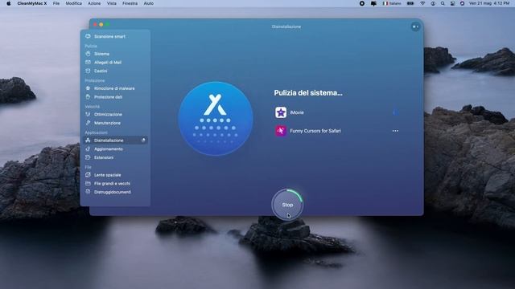Screen dimensions: 515x289
Task: Select Scansione smart in the sidebar
Action: point(115,36)
